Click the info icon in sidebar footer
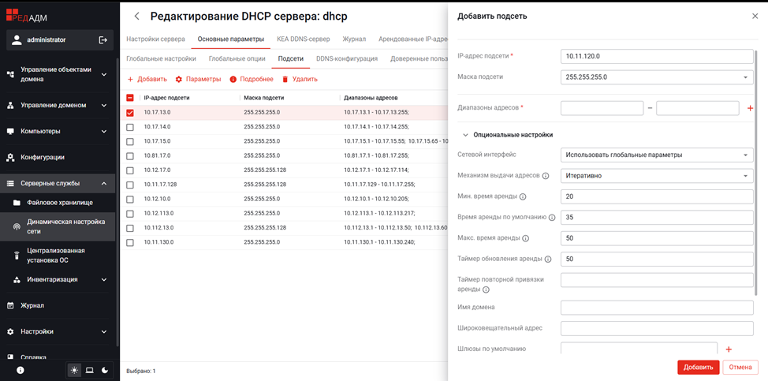768x381 pixels. click(21, 370)
